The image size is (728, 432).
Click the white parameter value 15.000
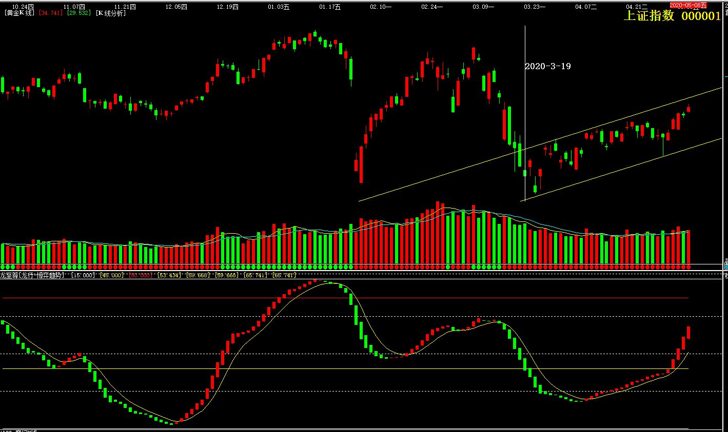pyautogui.click(x=83, y=275)
